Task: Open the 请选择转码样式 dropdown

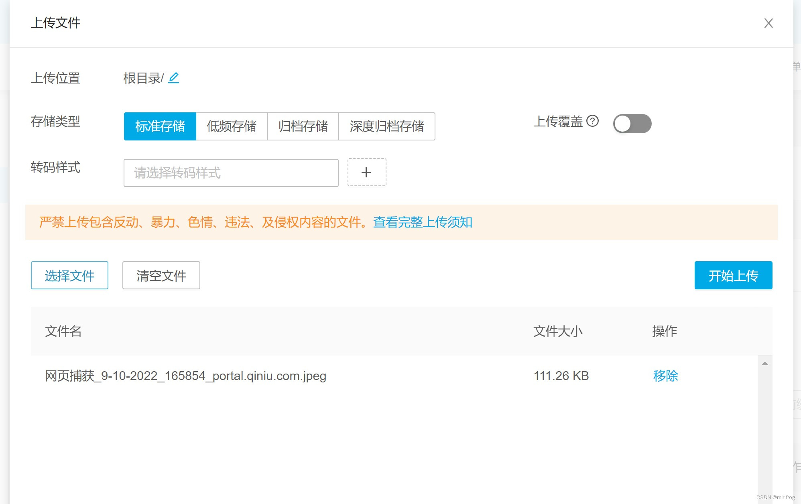Action: [231, 173]
